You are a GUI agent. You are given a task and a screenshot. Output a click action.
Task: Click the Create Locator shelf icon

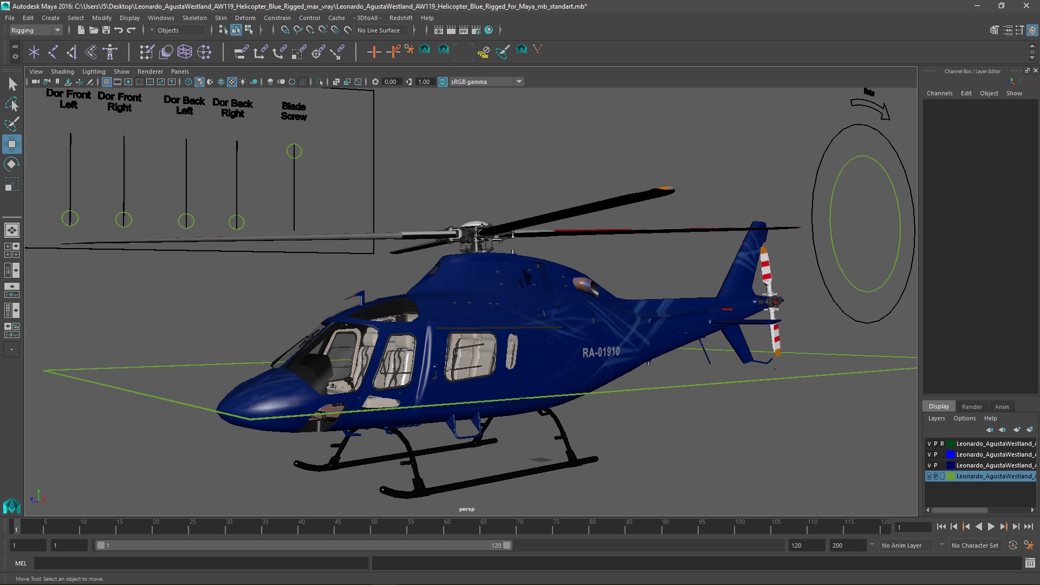[34, 52]
